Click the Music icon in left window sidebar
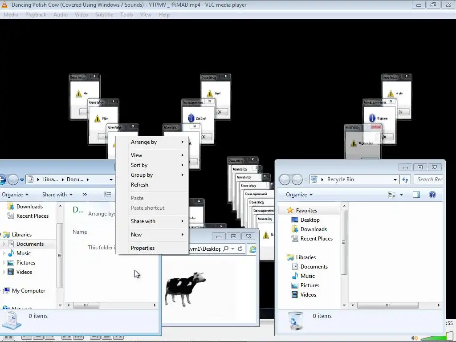Viewport: 456px width, 342px height. pos(11,253)
